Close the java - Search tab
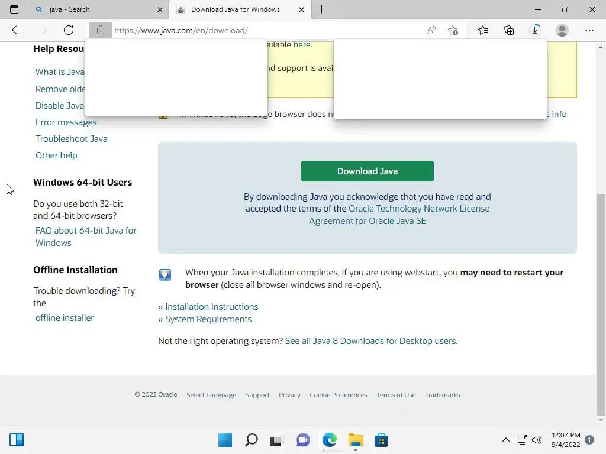Screen dimensions: 606x454 coord(160,9)
